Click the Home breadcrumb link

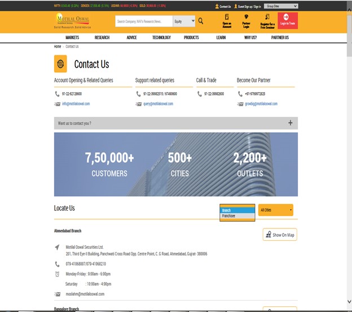click(58, 46)
